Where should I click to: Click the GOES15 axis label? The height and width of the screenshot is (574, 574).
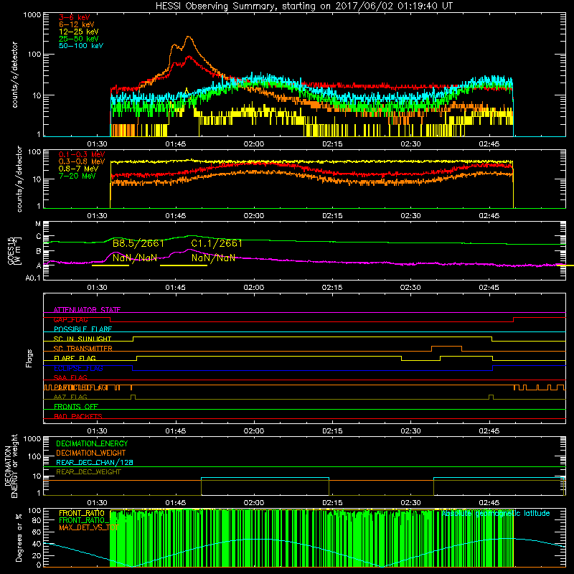(14, 250)
